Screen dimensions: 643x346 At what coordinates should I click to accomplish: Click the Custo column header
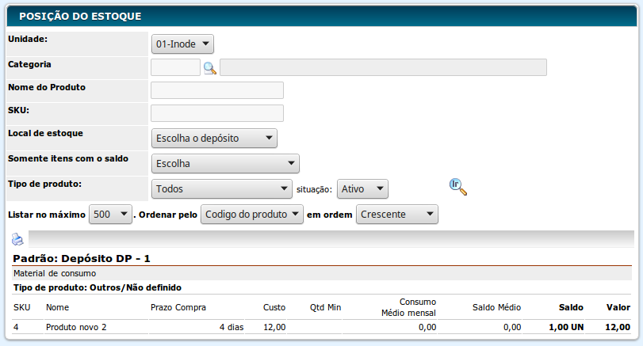(274, 307)
